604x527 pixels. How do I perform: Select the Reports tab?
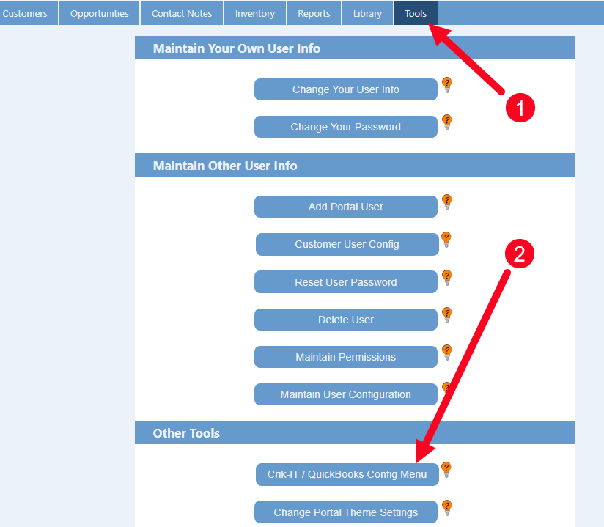tap(314, 13)
